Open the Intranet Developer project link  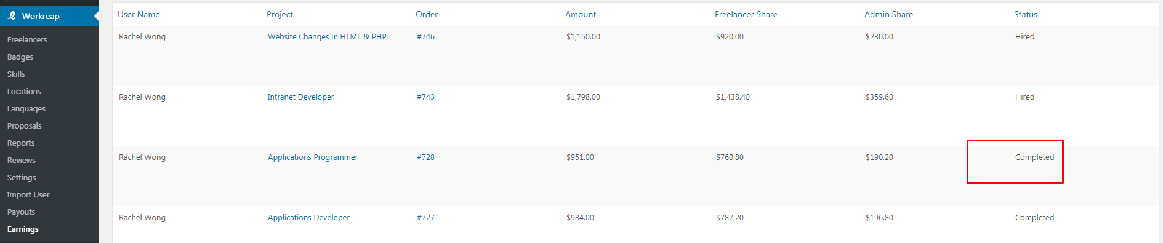point(300,97)
